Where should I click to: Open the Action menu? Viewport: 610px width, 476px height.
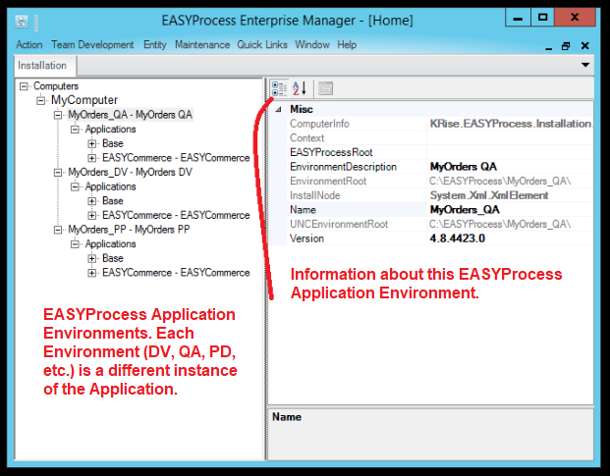coord(29,45)
